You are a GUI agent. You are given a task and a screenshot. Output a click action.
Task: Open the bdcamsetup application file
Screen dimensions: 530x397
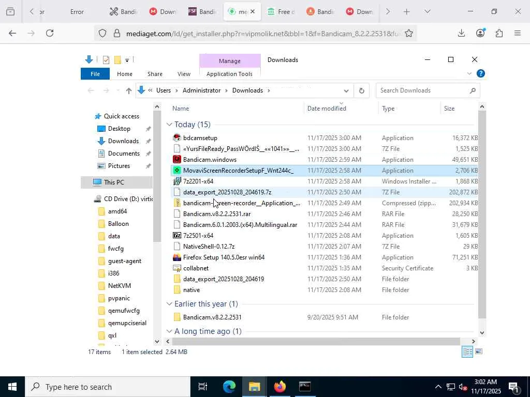(x=200, y=138)
